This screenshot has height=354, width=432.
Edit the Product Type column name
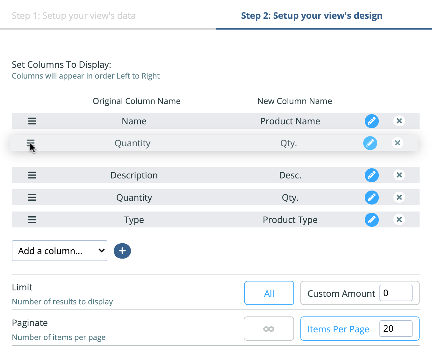(372, 220)
